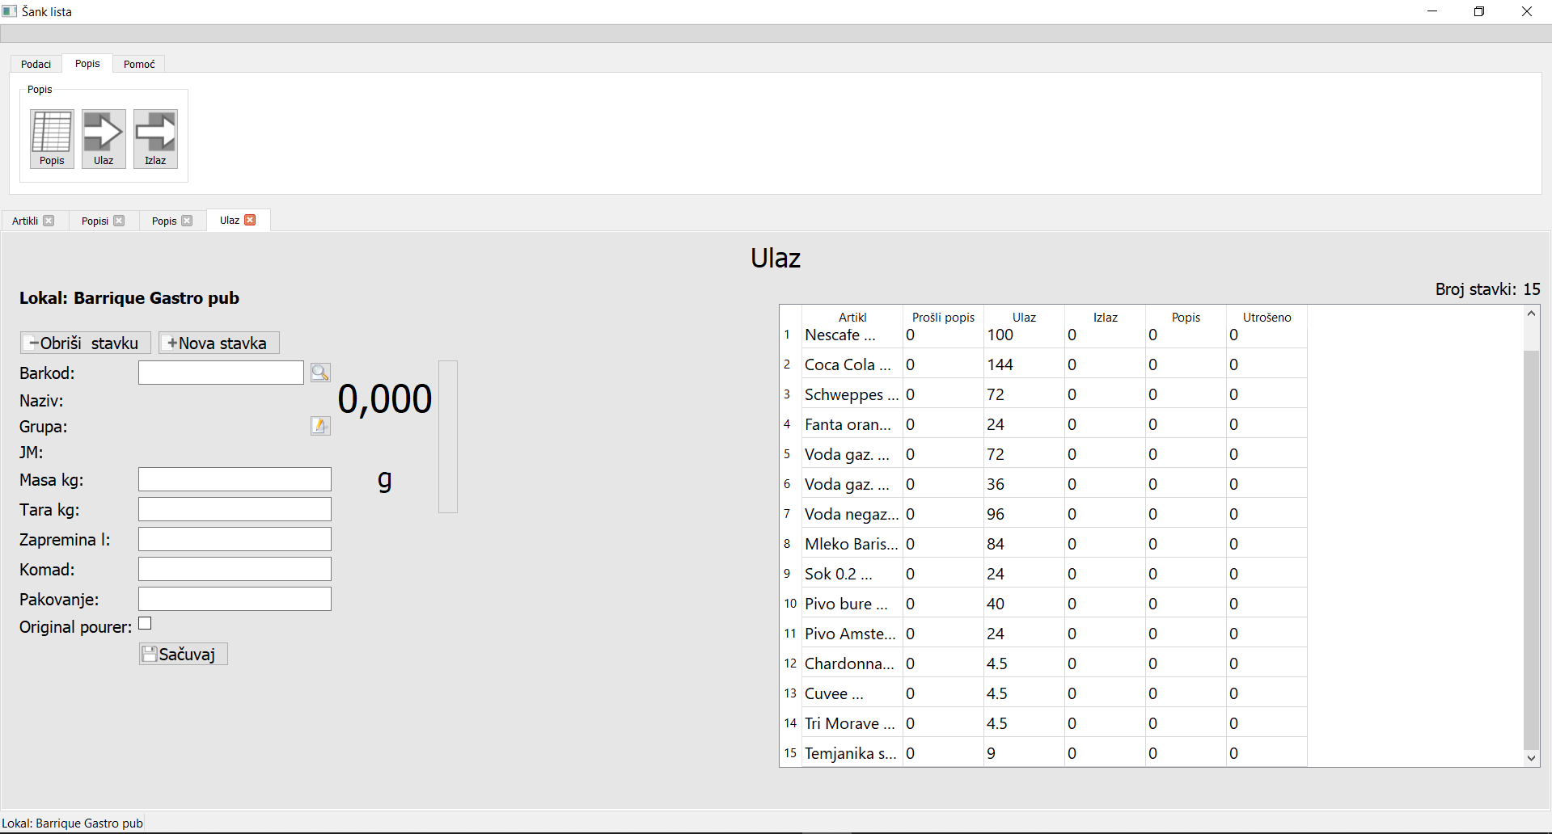Viewport: 1552px width, 834px height.
Task: Click the Obriši stavku button
Action: click(85, 343)
